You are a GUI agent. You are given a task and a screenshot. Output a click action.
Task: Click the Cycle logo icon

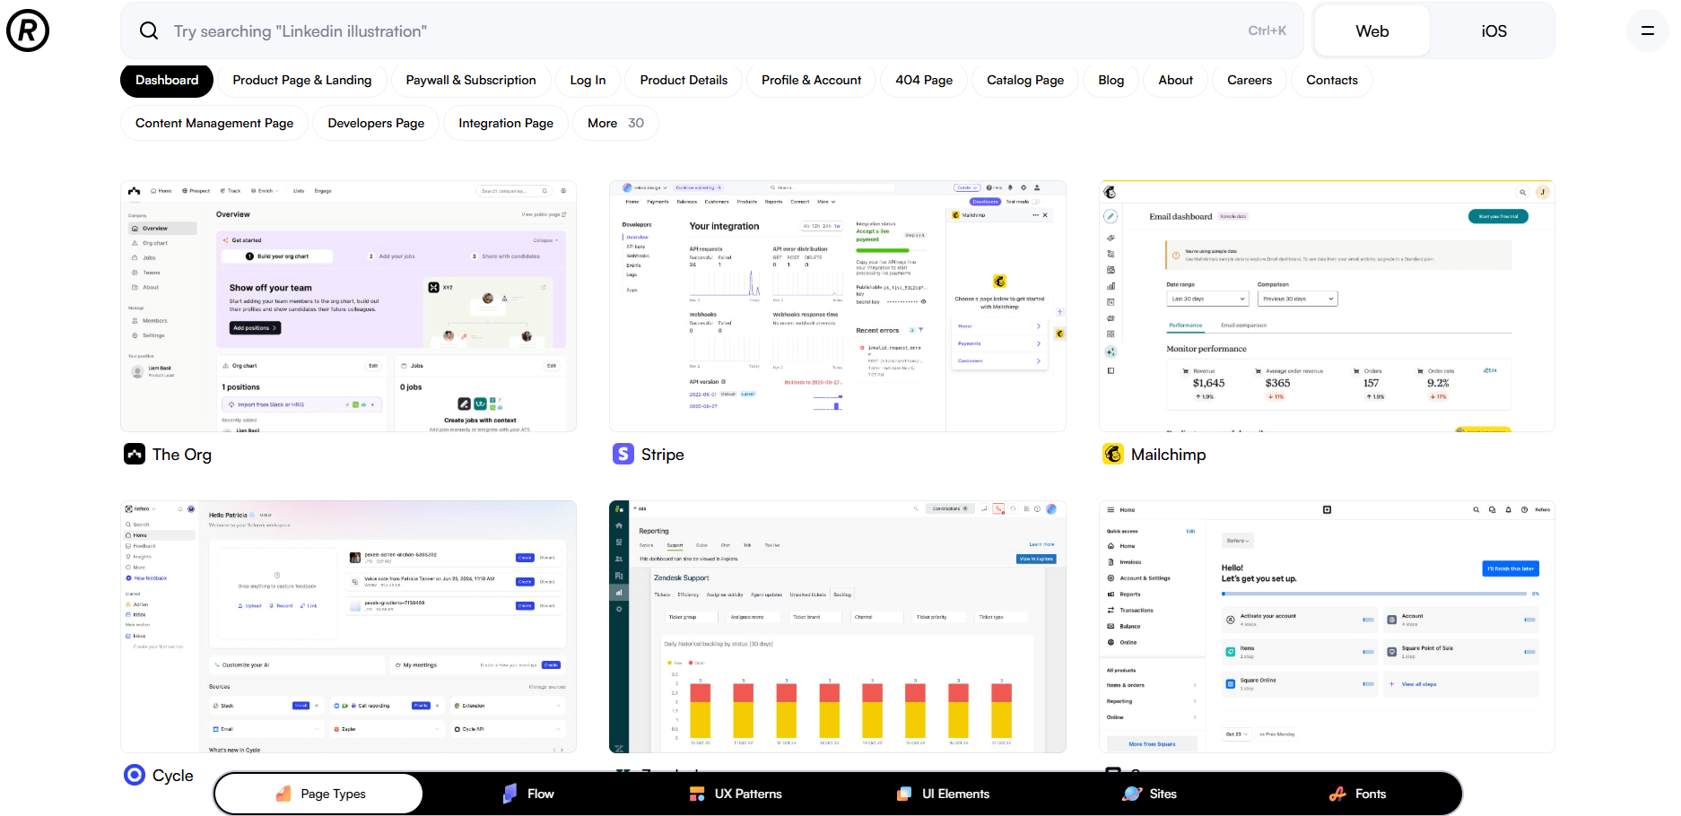(x=135, y=775)
